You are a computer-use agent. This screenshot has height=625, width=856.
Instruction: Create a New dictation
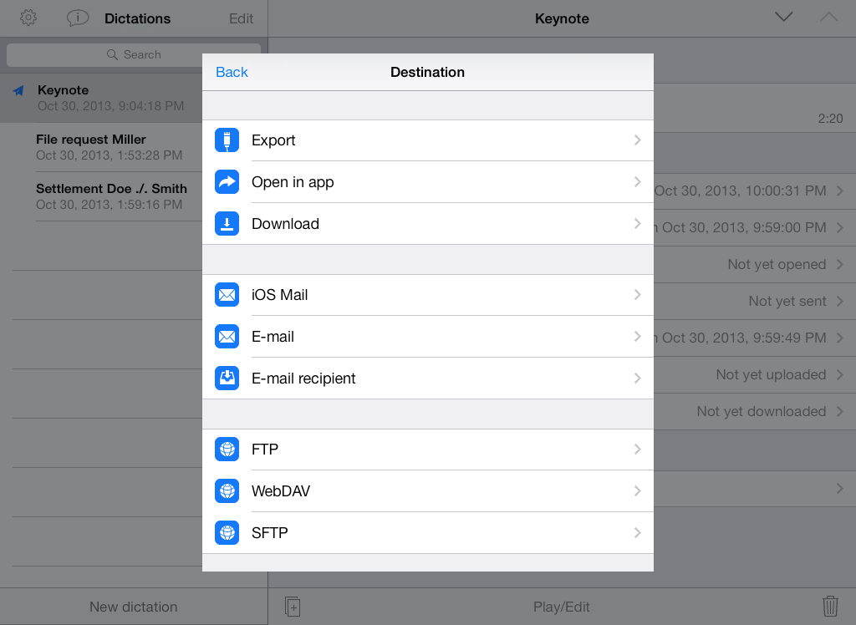click(134, 607)
